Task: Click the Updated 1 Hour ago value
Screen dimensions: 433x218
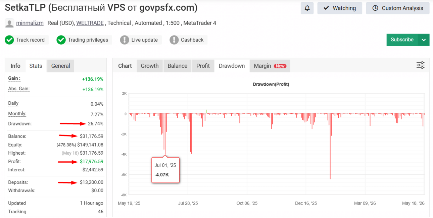Action: coord(92,203)
